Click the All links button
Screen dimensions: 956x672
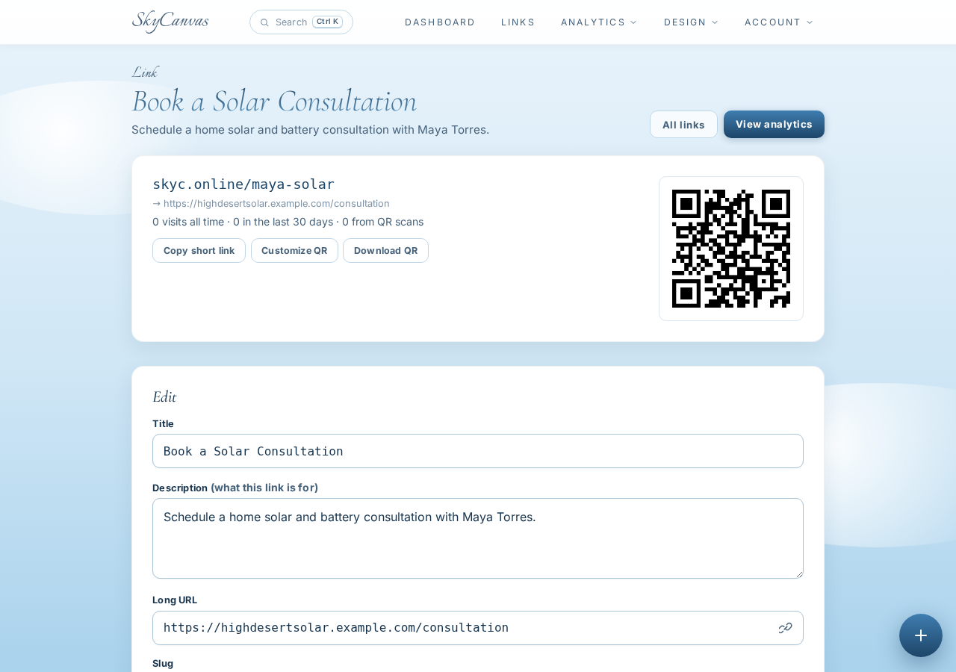tap(683, 125)
